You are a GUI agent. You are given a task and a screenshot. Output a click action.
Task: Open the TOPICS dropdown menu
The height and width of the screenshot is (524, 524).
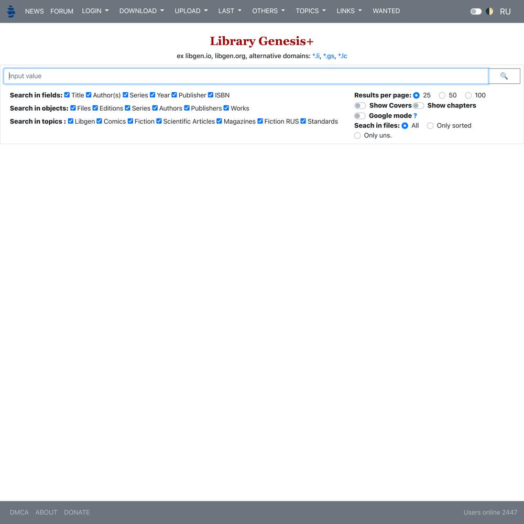(x=310, y=11)
